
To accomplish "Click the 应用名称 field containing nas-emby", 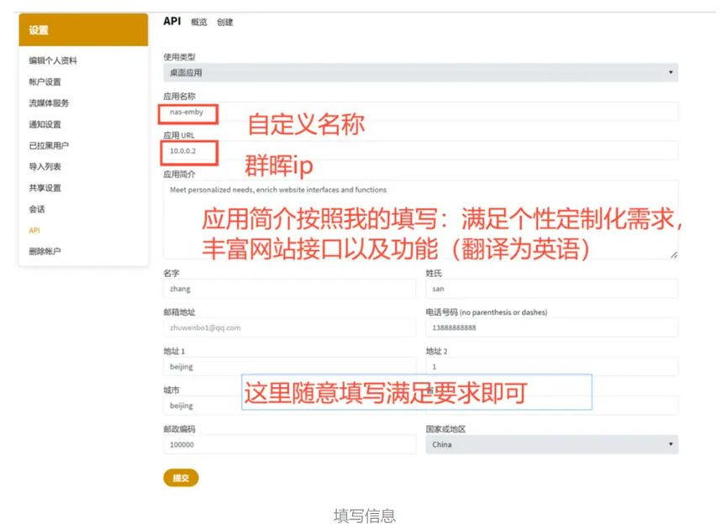I will 420,112.
